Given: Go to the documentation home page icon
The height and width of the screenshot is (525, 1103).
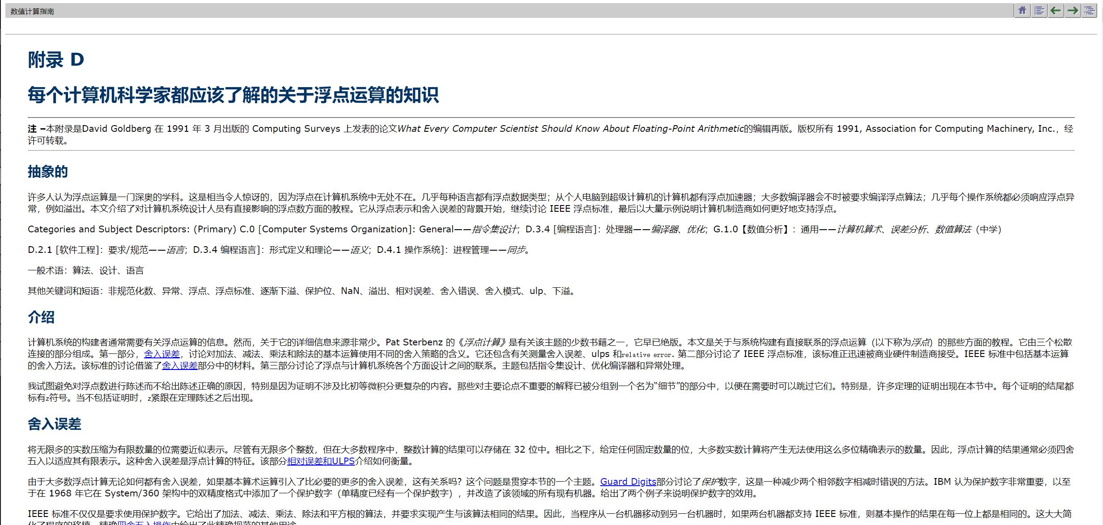Looking at the screenshot, I should coord(1022,10).
